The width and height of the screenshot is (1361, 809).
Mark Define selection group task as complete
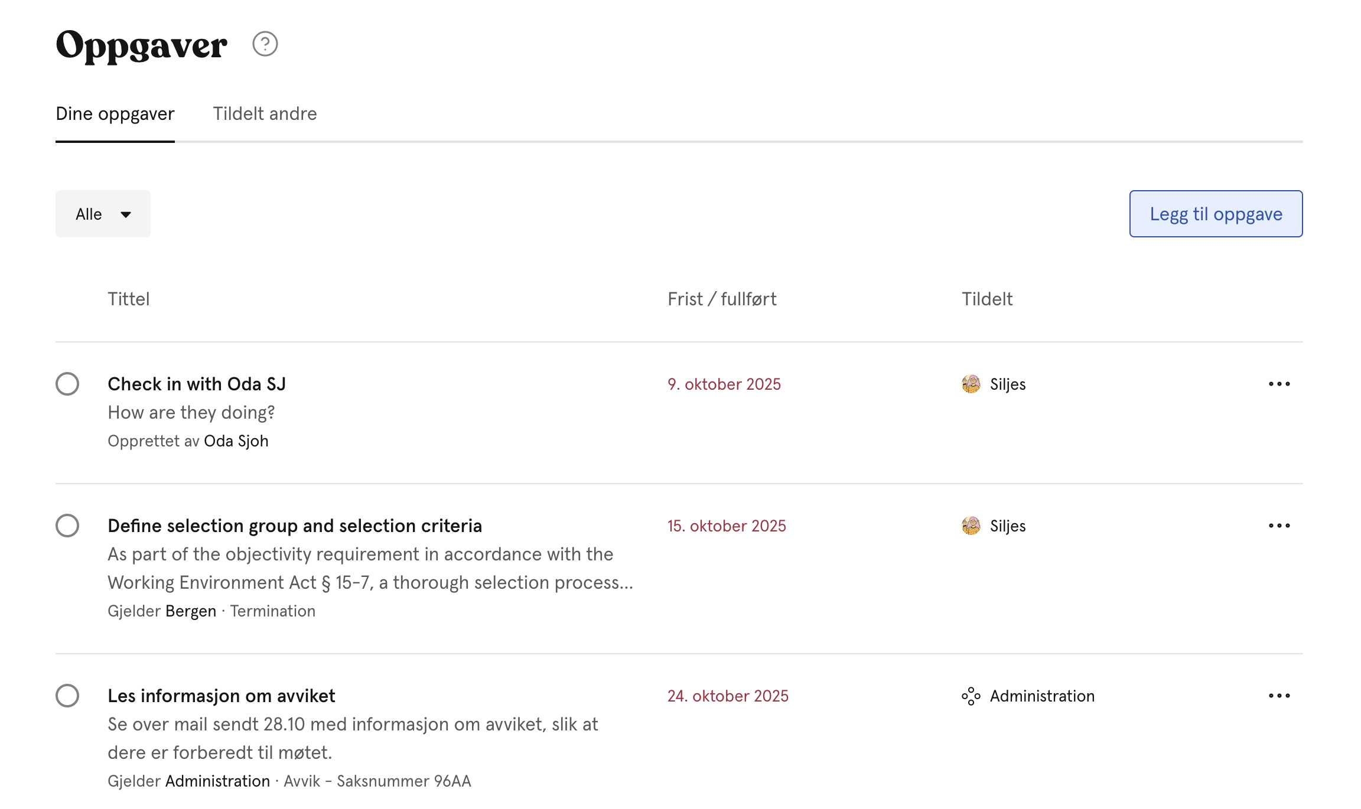click(x=67, y=526)
